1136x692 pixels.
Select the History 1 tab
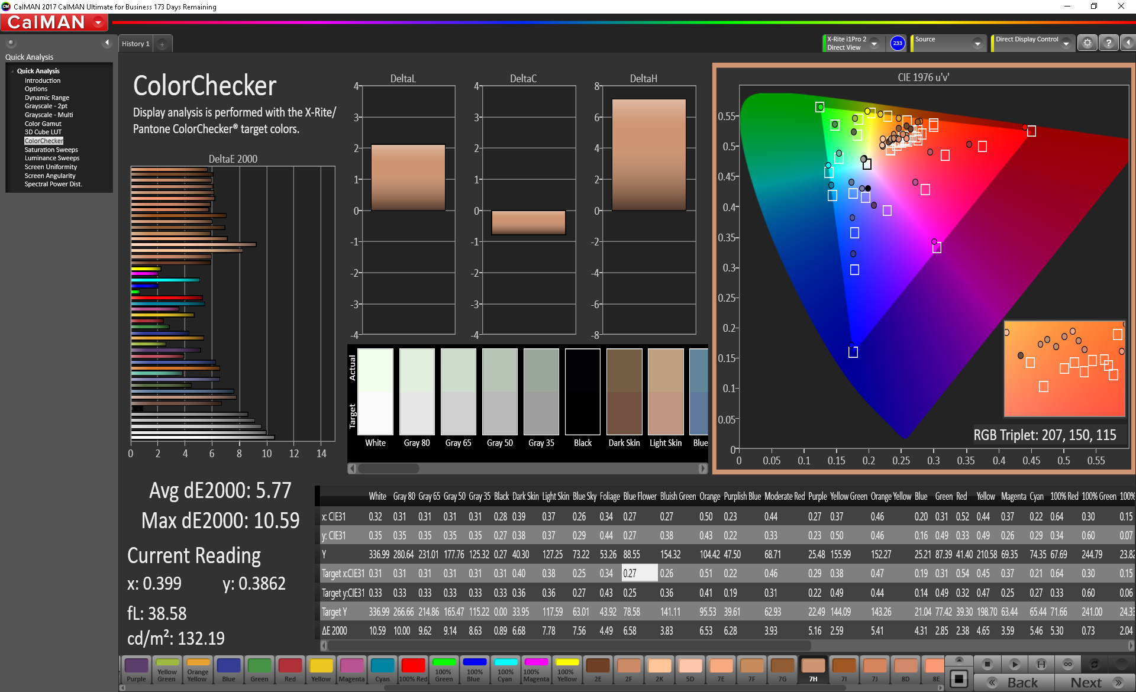(x=135, y=44)
